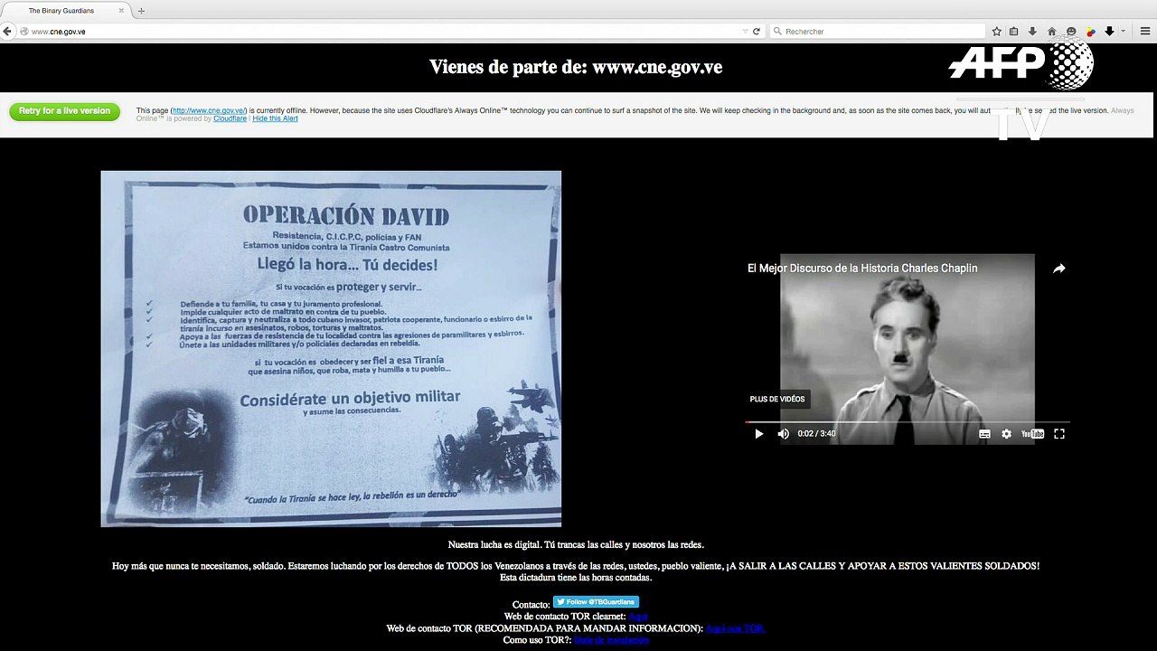
Task: Toggle video subtitles captions button
Action: pyautogui.click(x=984, y=434)
